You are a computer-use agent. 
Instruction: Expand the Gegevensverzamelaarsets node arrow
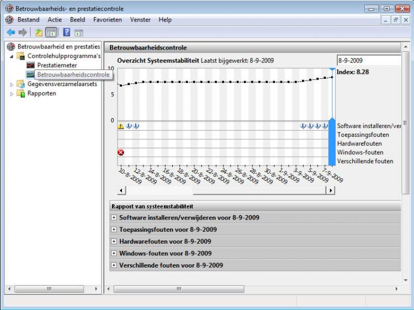[12, 84]
